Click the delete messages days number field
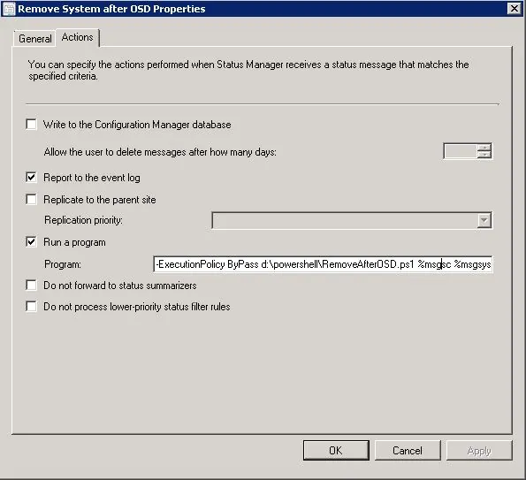The width and height of the screenshot is (526, 480). coord(461,151)
